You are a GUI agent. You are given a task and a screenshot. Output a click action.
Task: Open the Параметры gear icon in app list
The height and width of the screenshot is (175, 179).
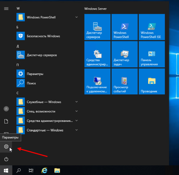point(20,74)
